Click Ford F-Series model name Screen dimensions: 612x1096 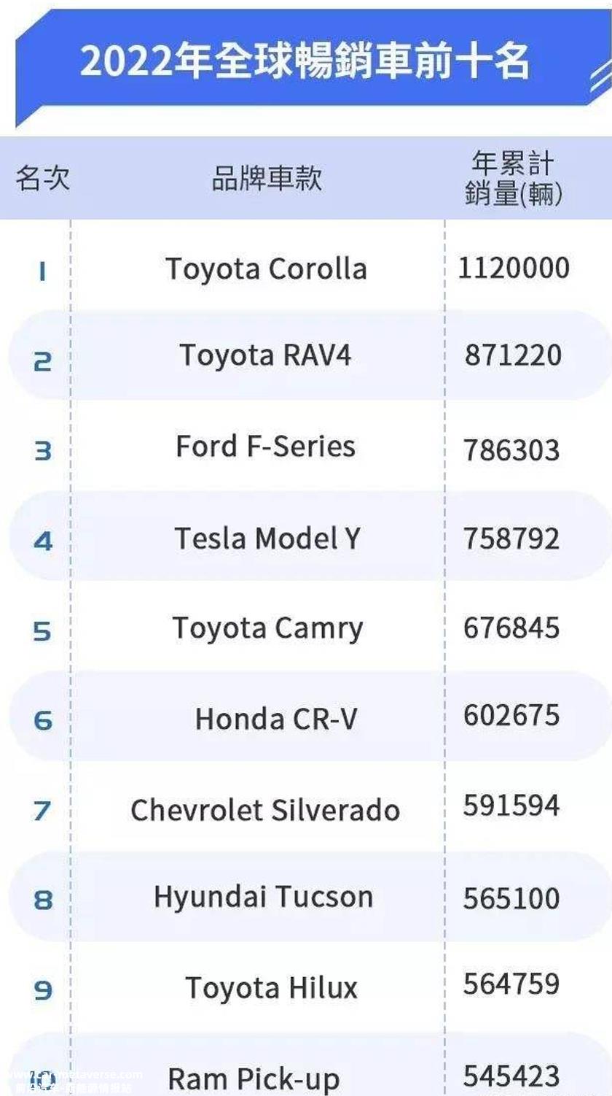click(266, 446)
